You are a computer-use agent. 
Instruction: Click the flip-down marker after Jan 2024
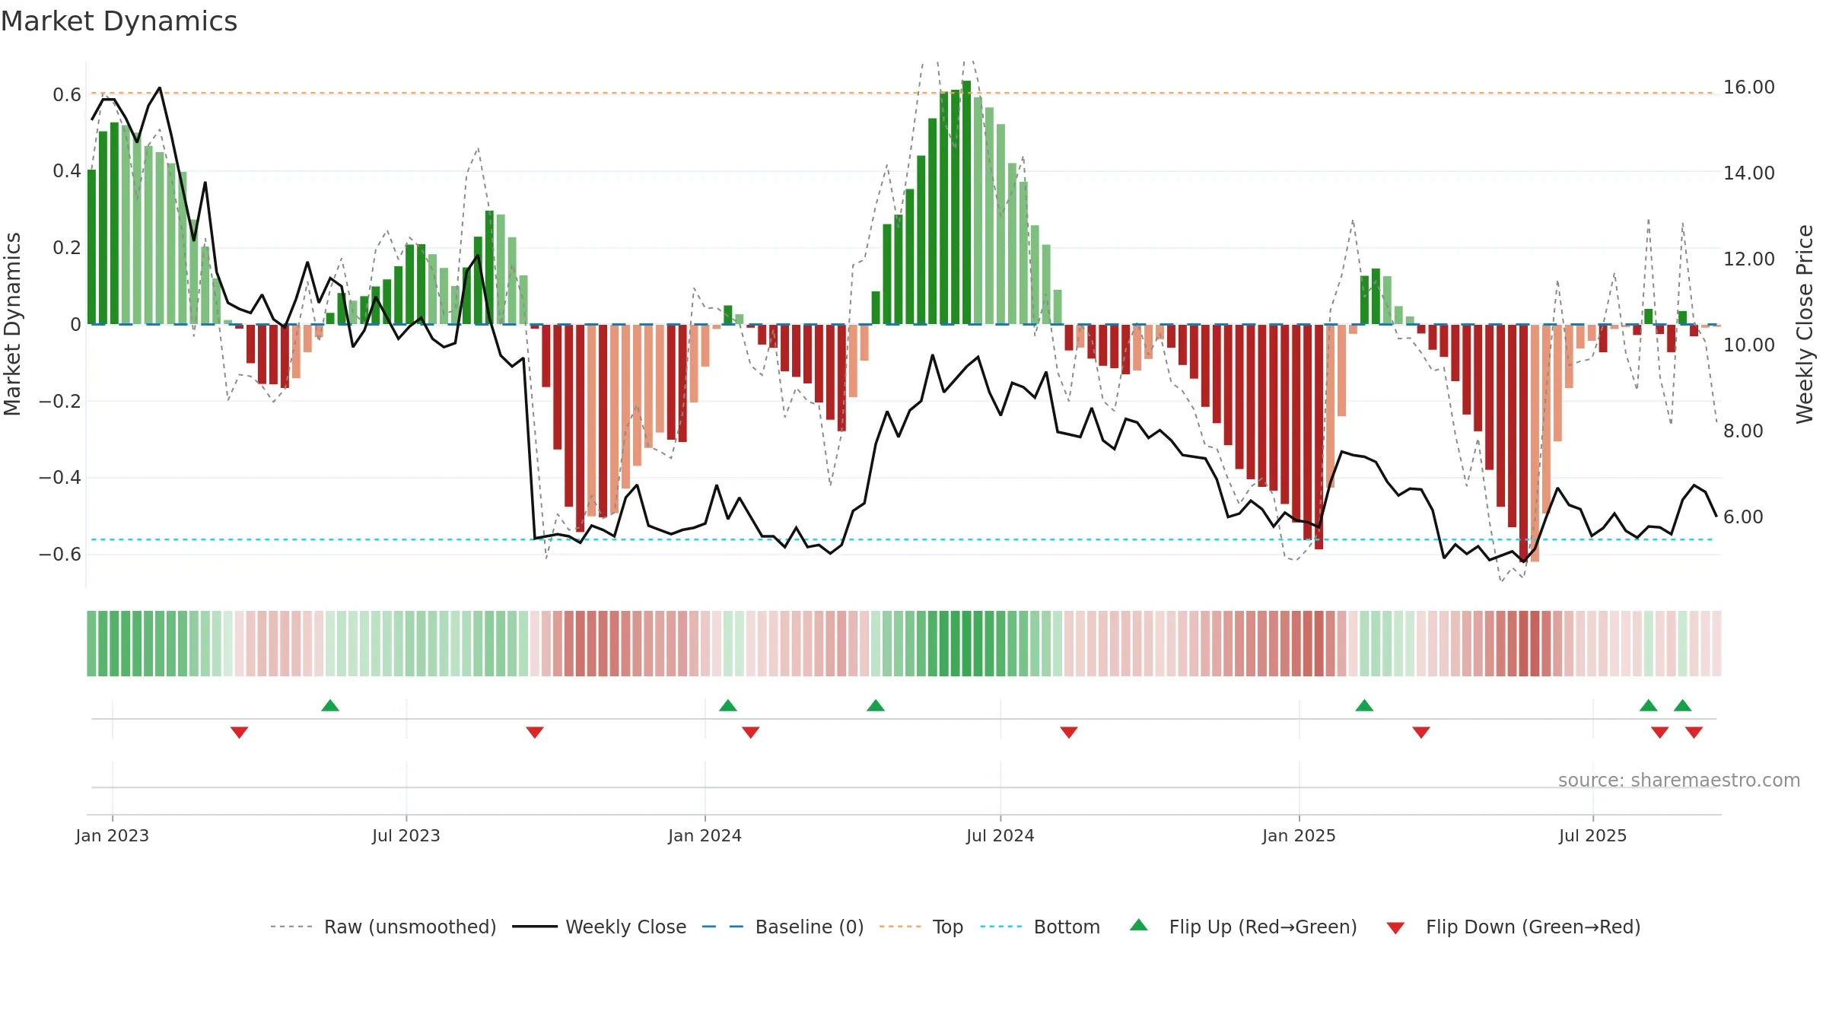751,733
